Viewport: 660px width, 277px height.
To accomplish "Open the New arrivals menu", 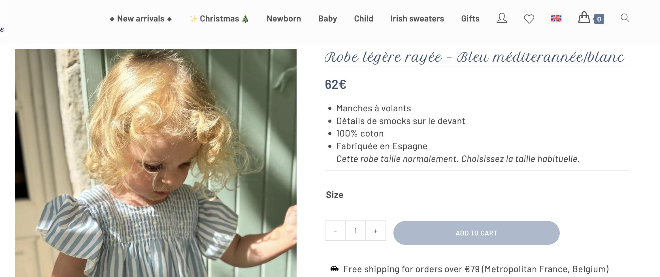I will click(x=141, y=19).
